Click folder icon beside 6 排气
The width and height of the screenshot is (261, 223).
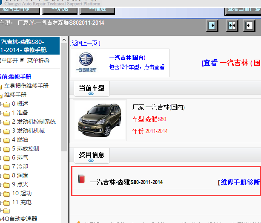point(6,158)
